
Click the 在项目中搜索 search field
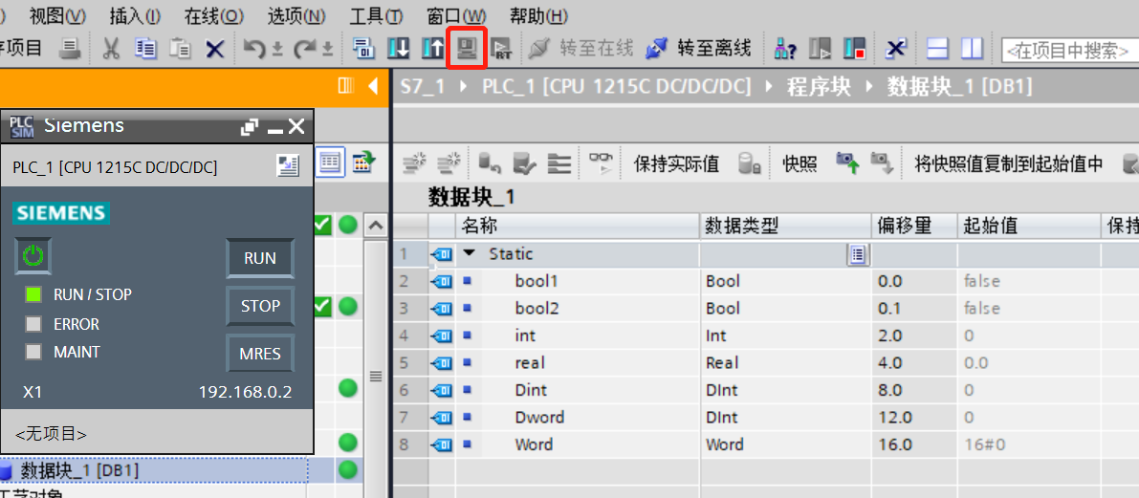pyautogui.click(x=1070, y=50)
